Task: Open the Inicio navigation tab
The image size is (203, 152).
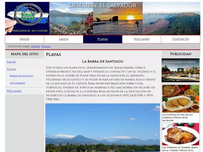Action: point(24,39)
